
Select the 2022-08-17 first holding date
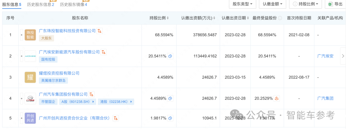coord(299,77)
